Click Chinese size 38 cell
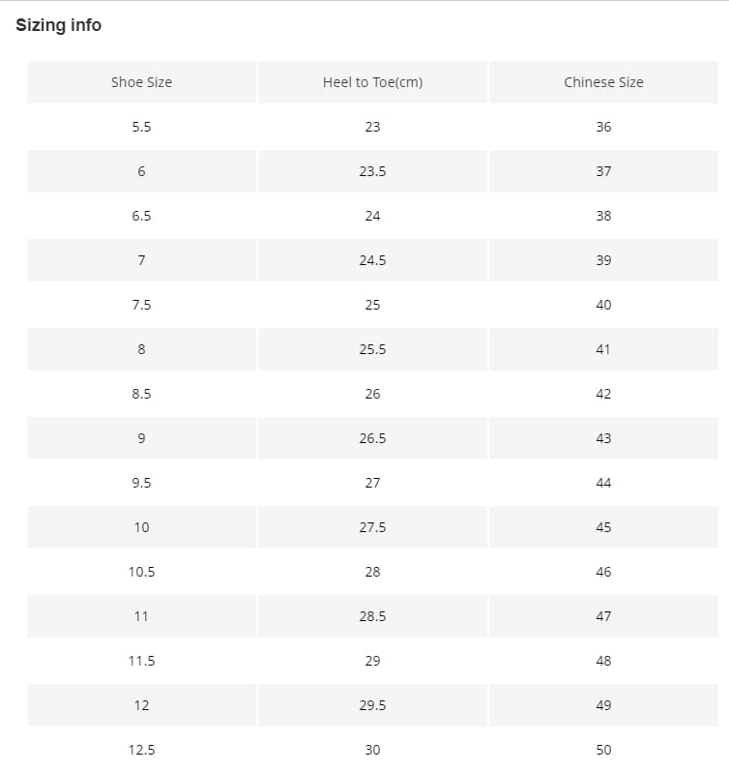Viewport: 729px width, 772px height. point(603,216)
